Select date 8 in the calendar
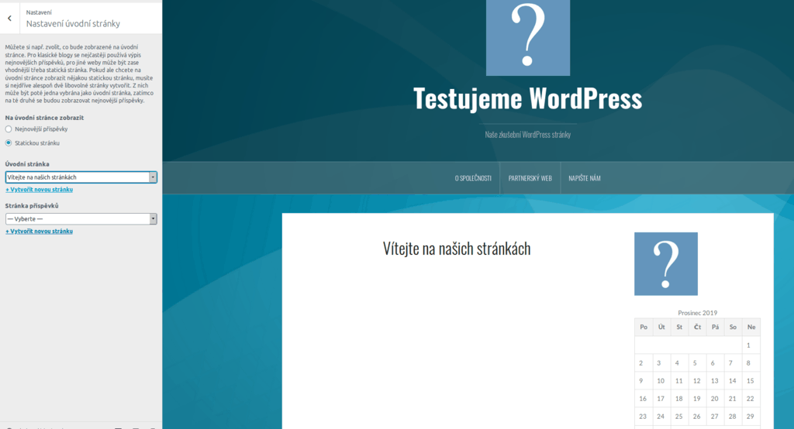The width and height of the screenshot is (794, 429). pos(748,362)
